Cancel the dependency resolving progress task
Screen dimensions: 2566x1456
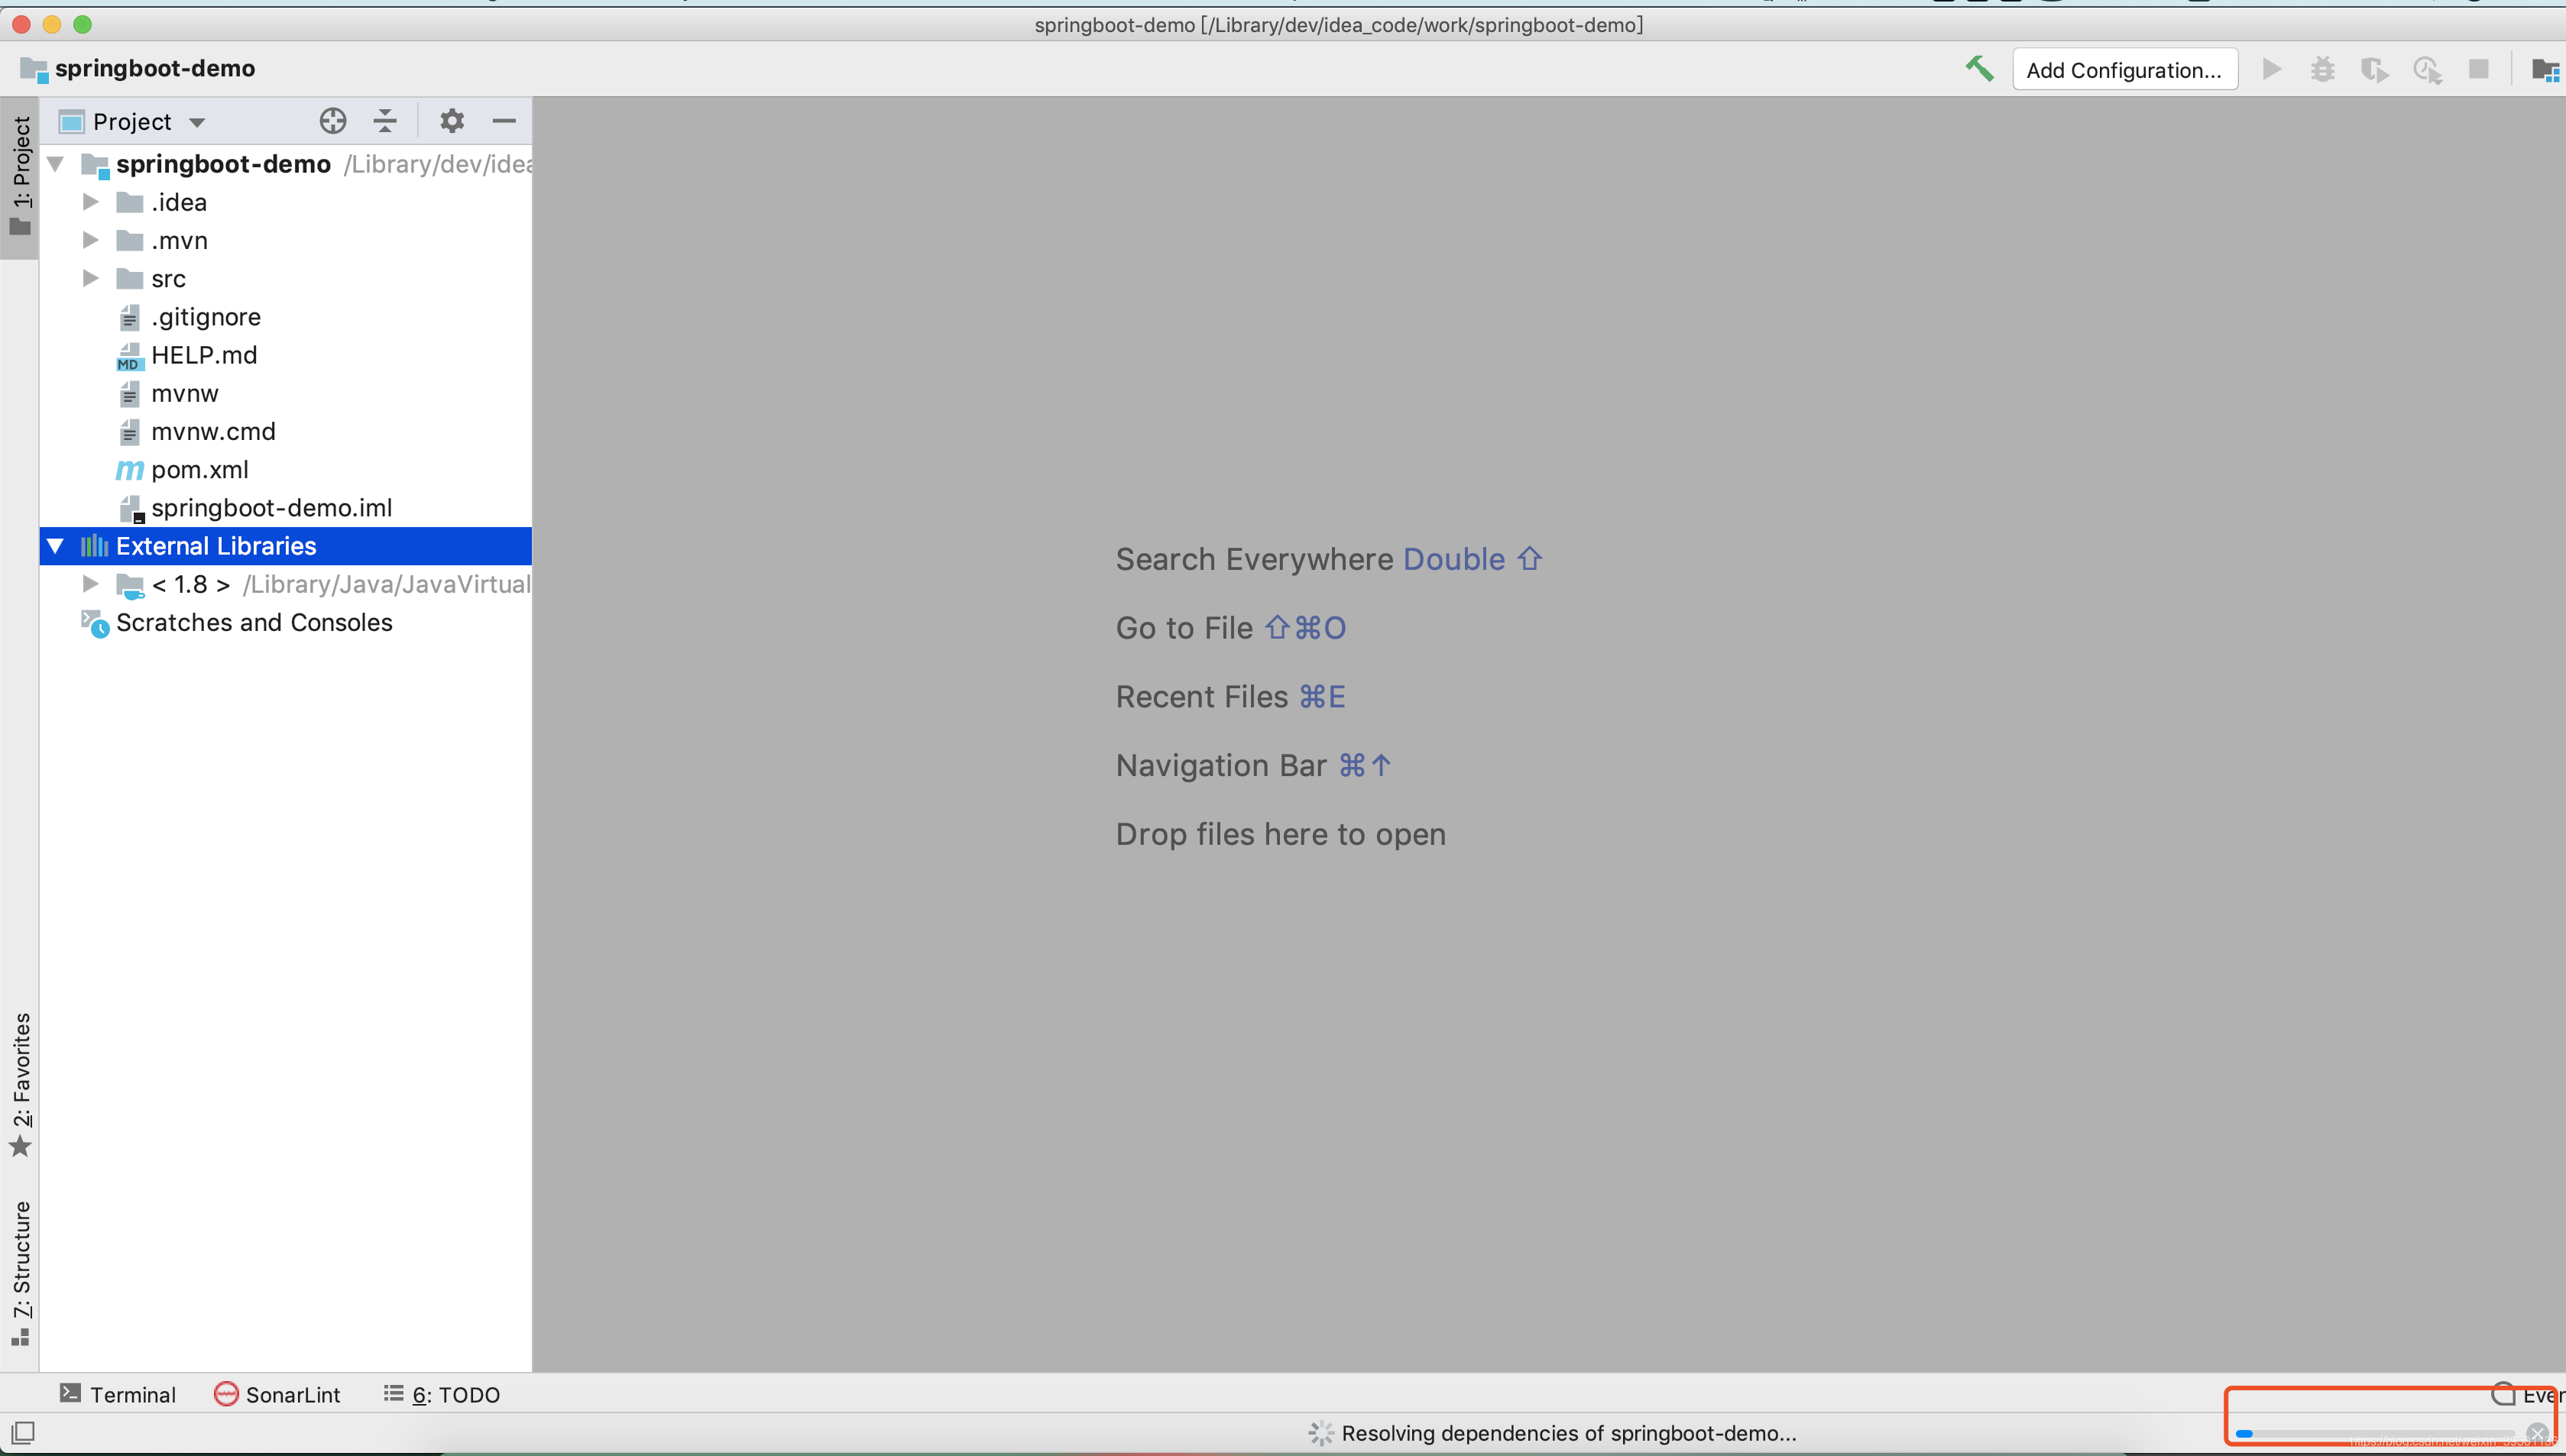point(2537,1433)
